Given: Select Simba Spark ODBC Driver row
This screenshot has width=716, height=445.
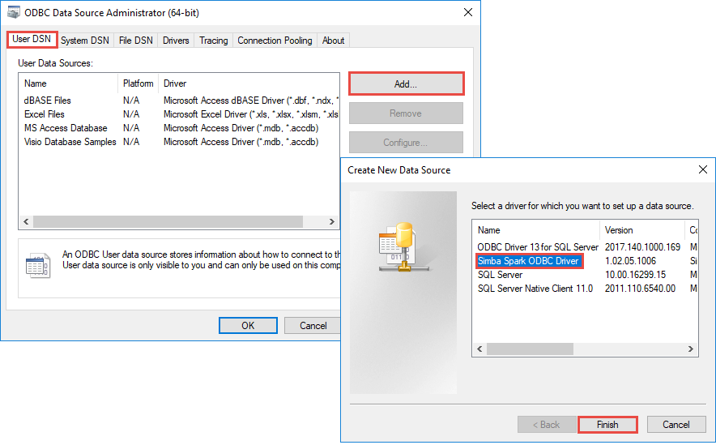Looking at the screenshot, I should [528, 261].
